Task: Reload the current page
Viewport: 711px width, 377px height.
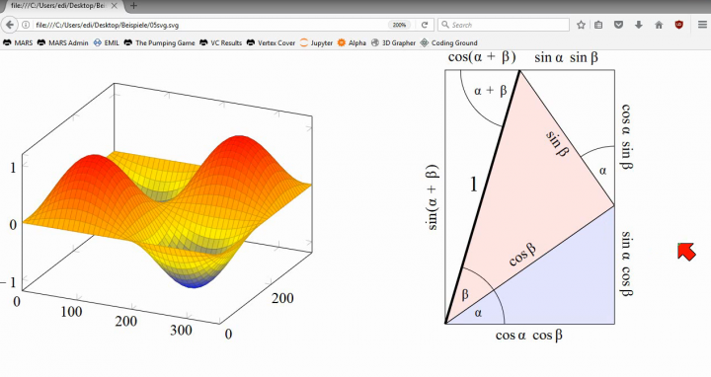Action: [x=425, y=25]
